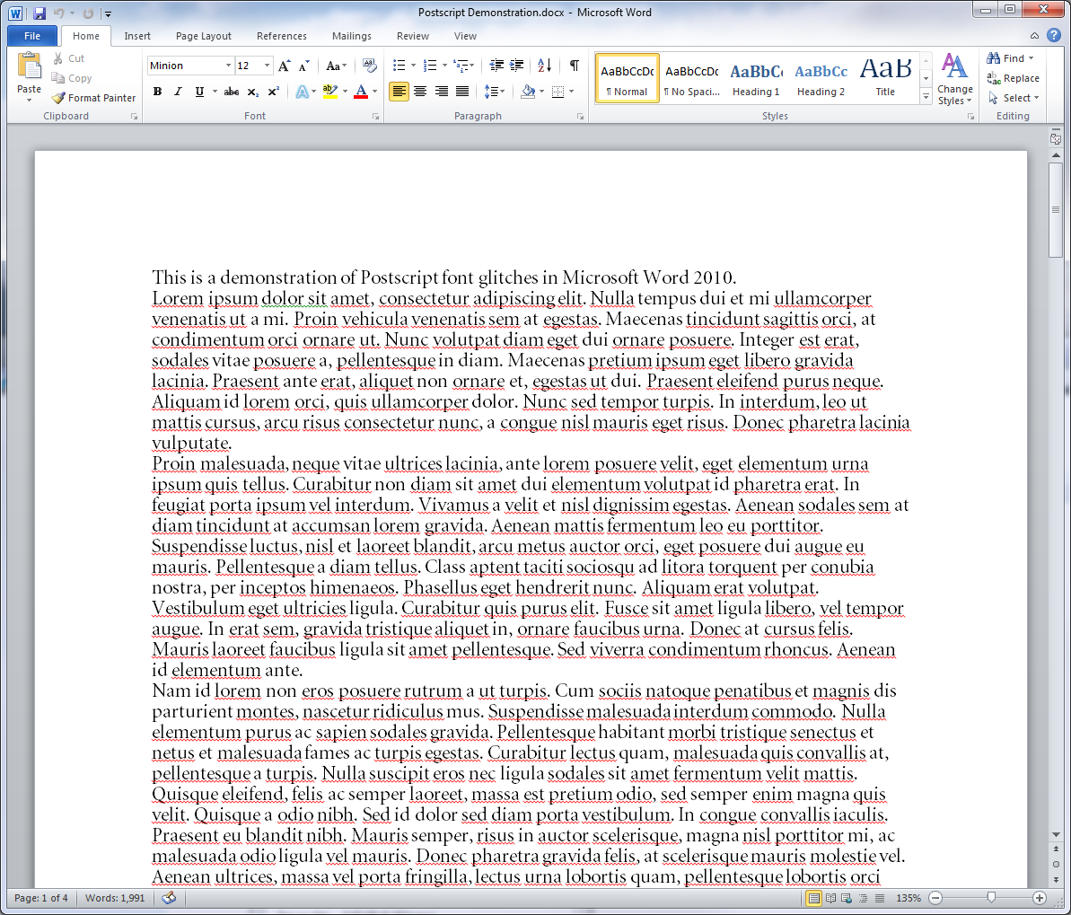This screenshot has width=1071, height=915.
Task: Enable Center text alignment
Action: click(420, 92)
